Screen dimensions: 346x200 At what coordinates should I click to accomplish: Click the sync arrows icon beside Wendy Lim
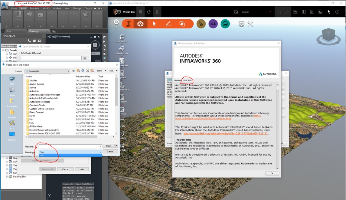(x=149, y=12)
